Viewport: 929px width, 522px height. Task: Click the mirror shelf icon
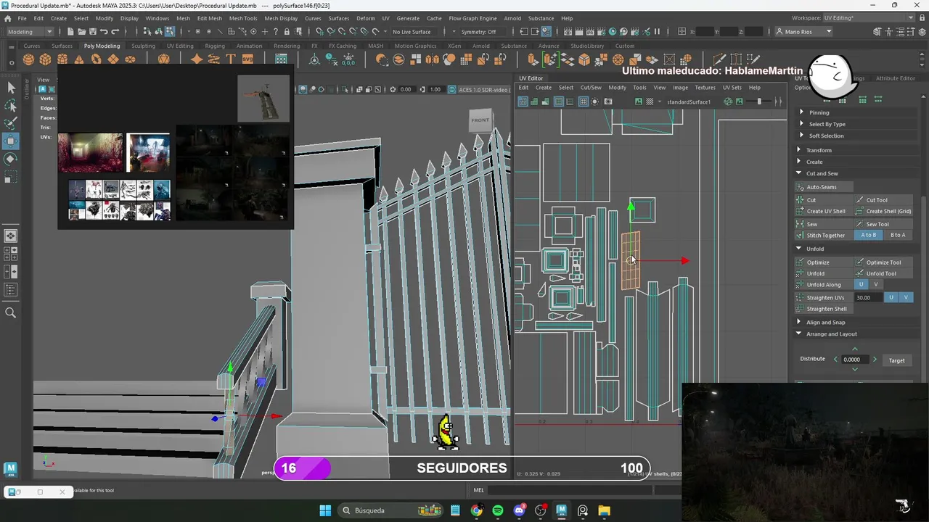coord(432,59)
